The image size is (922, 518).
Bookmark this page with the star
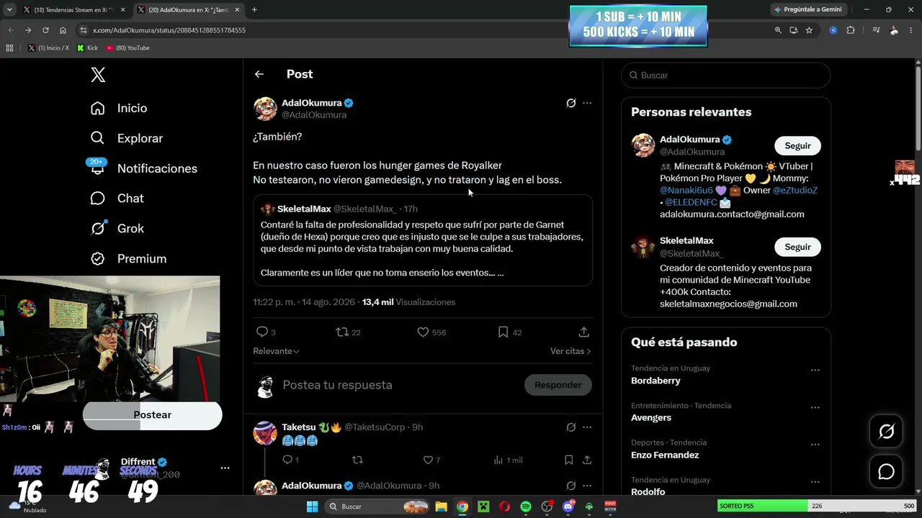pos(809,30)
